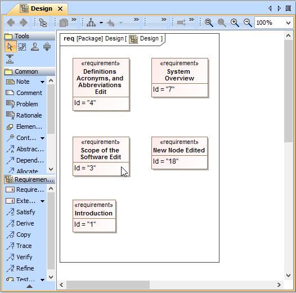Collapse the Tools palette group
Screen dimensions: 296x293
(x=29, y=36)
